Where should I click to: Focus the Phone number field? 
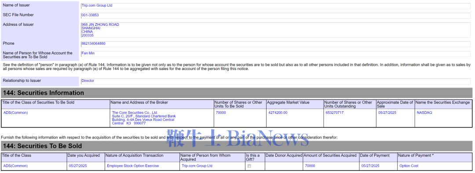(x=275, y=44)
